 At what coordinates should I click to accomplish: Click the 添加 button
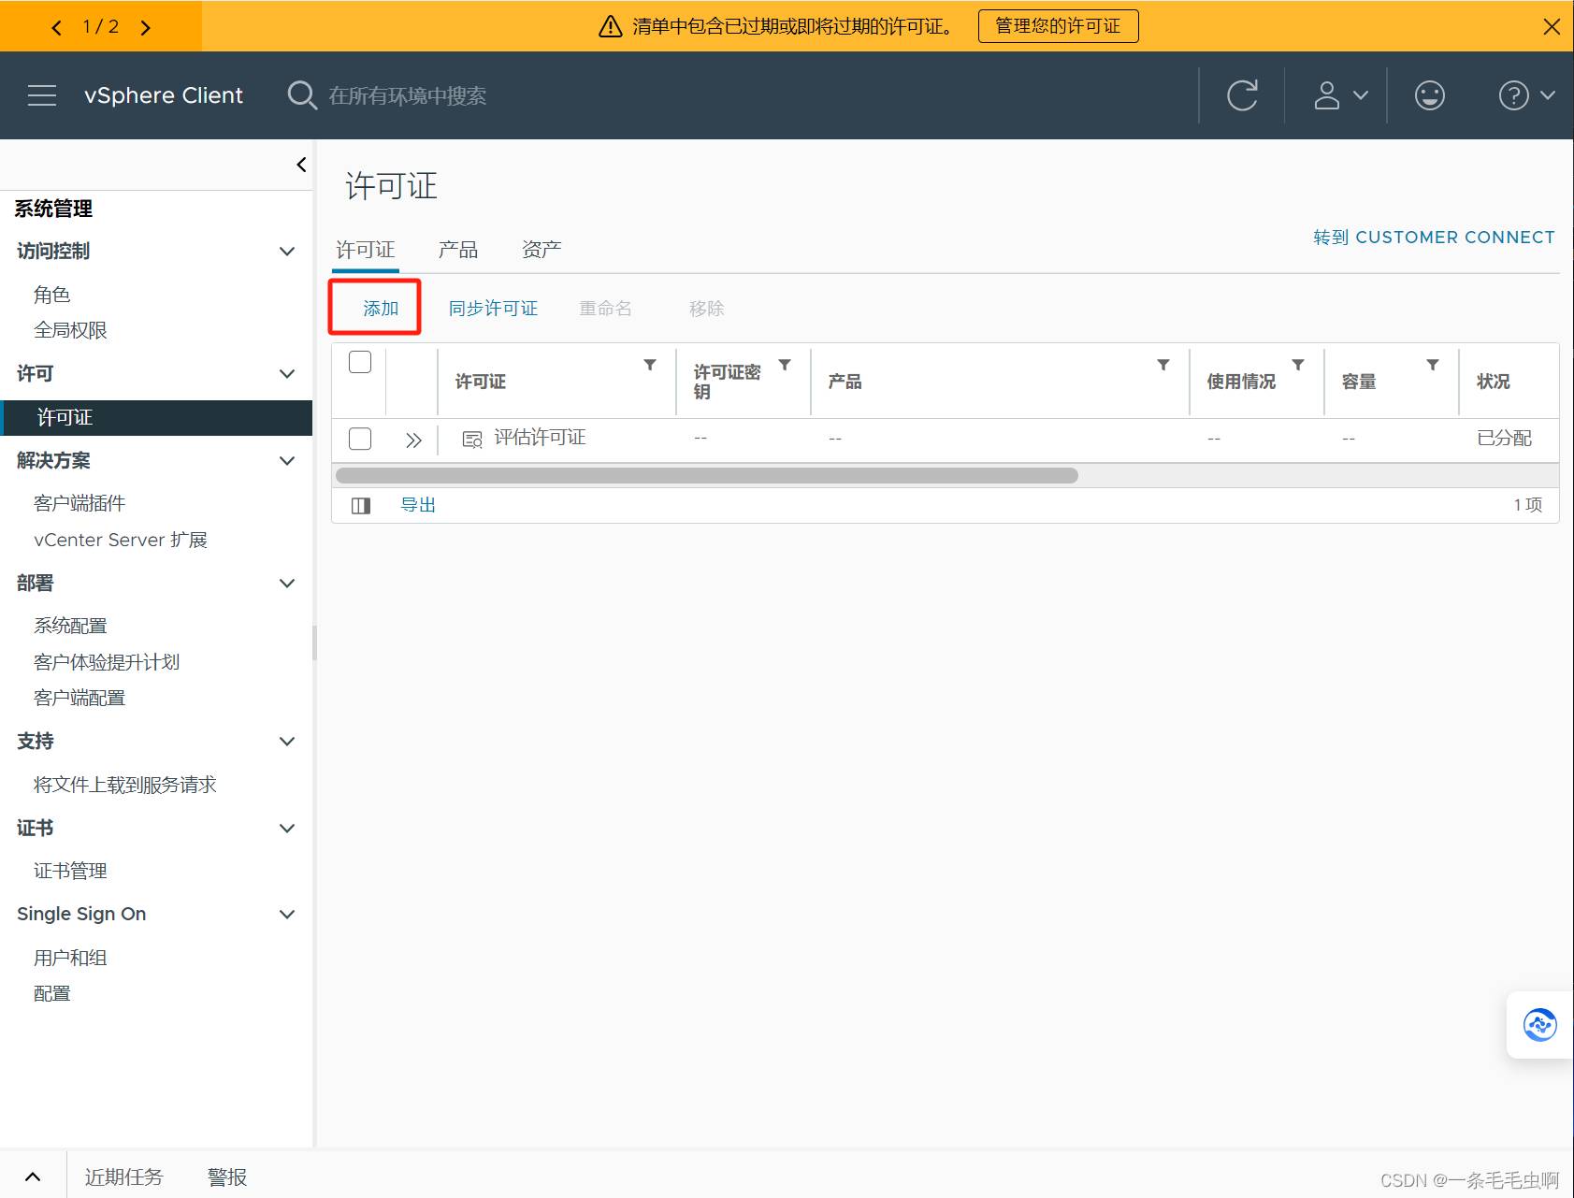click(381, 309)
